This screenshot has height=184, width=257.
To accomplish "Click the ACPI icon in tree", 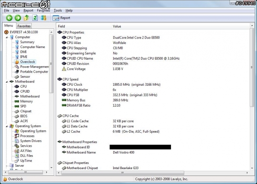I will click(17, 121).
